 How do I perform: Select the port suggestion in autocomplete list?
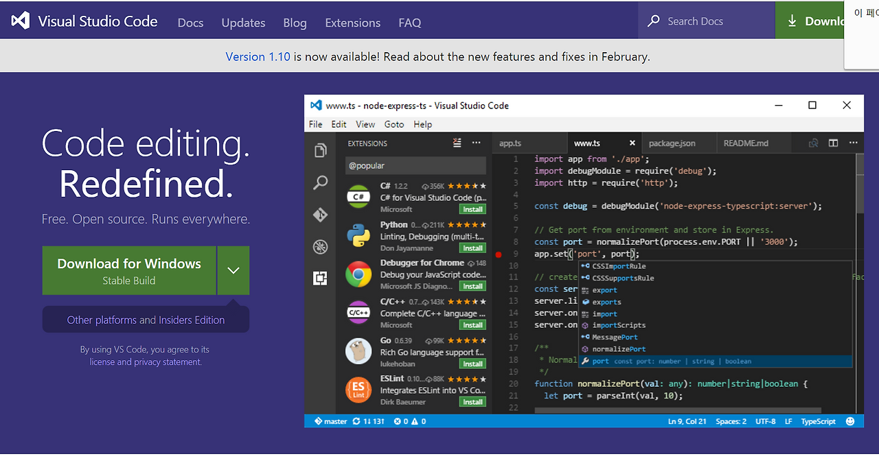click(x=716, y=361)
